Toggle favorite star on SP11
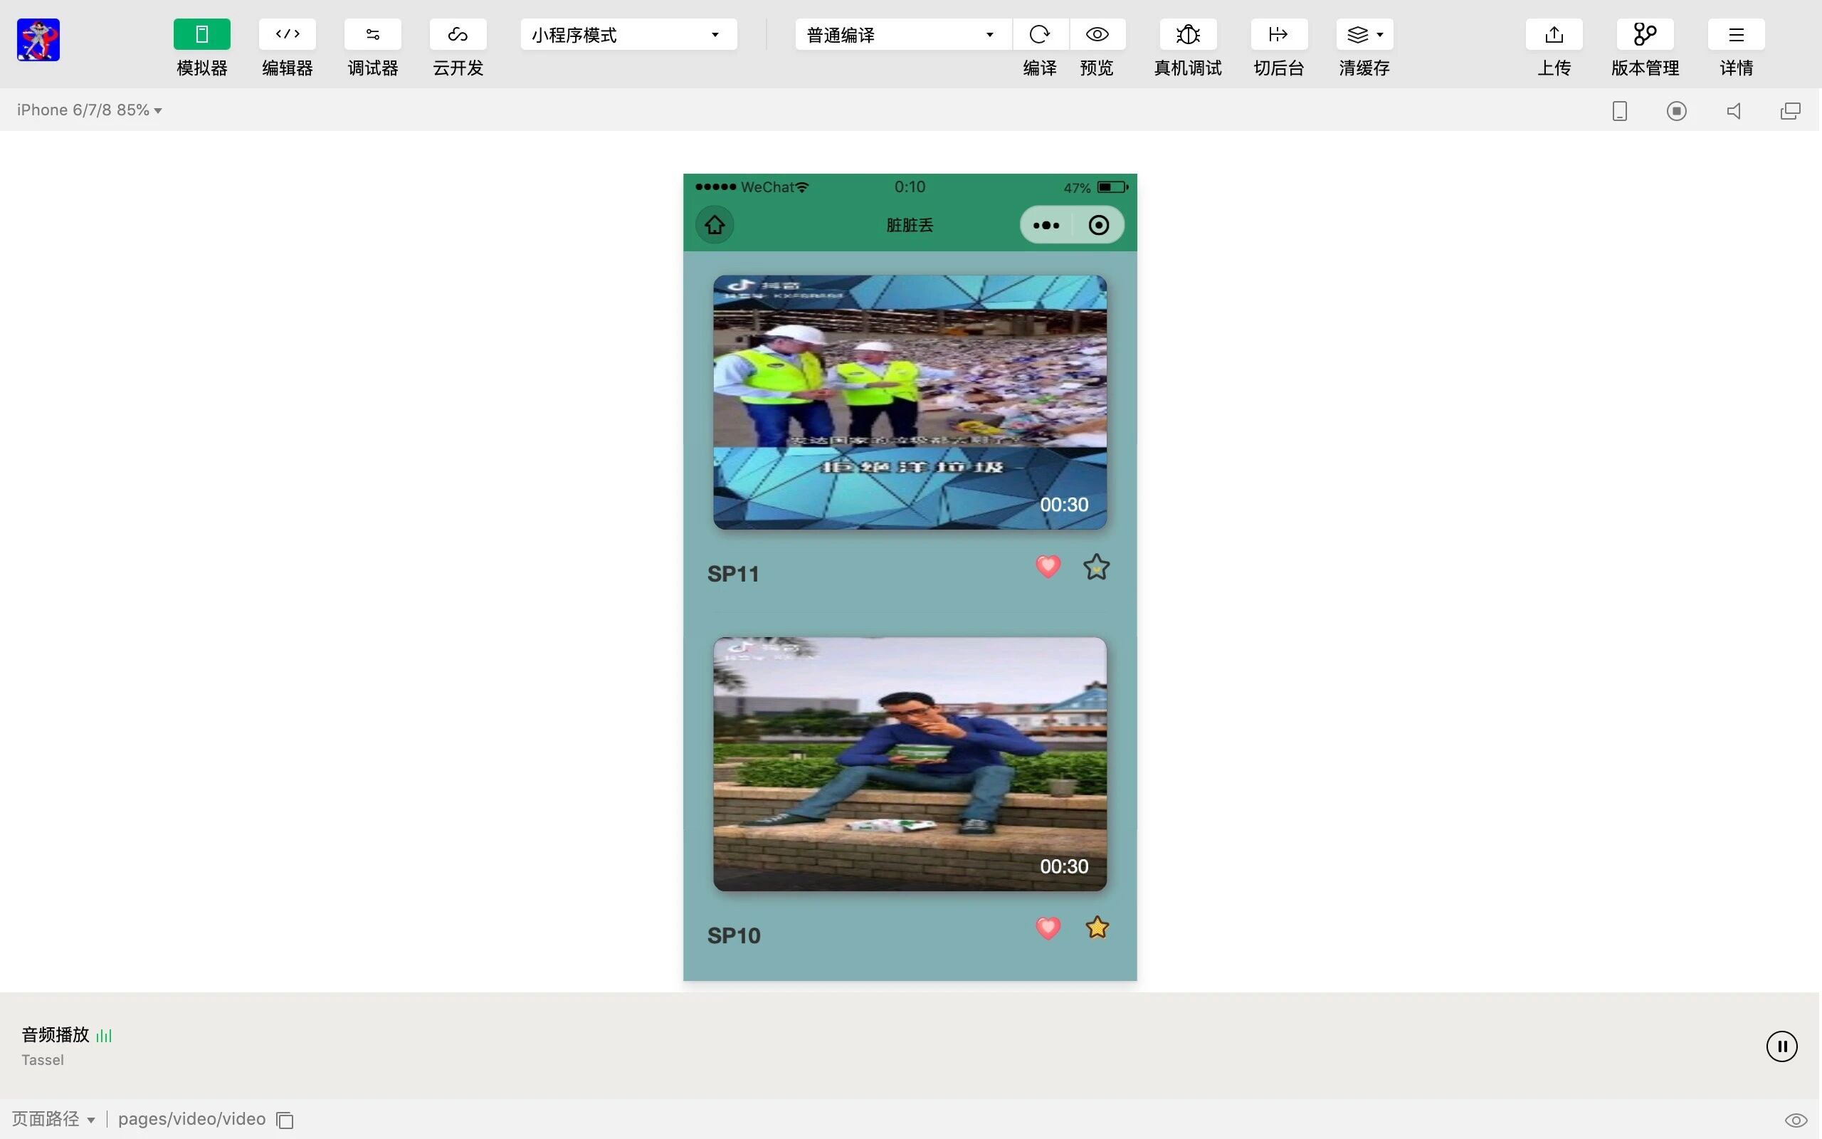The height and width of the screenshot is (1139, 1822). [1096, 567]
